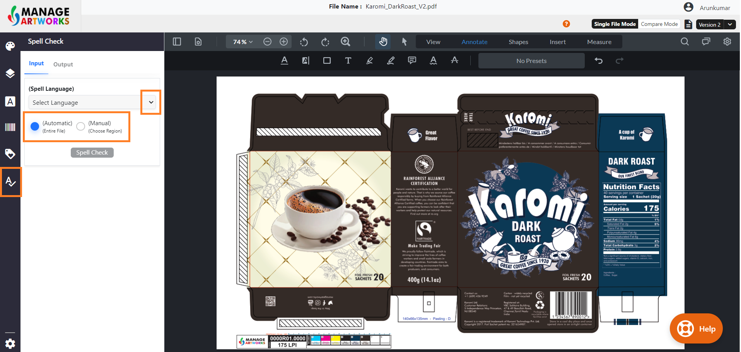The width and height of the screenshot is (741, 352).
Task: Rotate the artwork clockwise
Action: [325, 42]
